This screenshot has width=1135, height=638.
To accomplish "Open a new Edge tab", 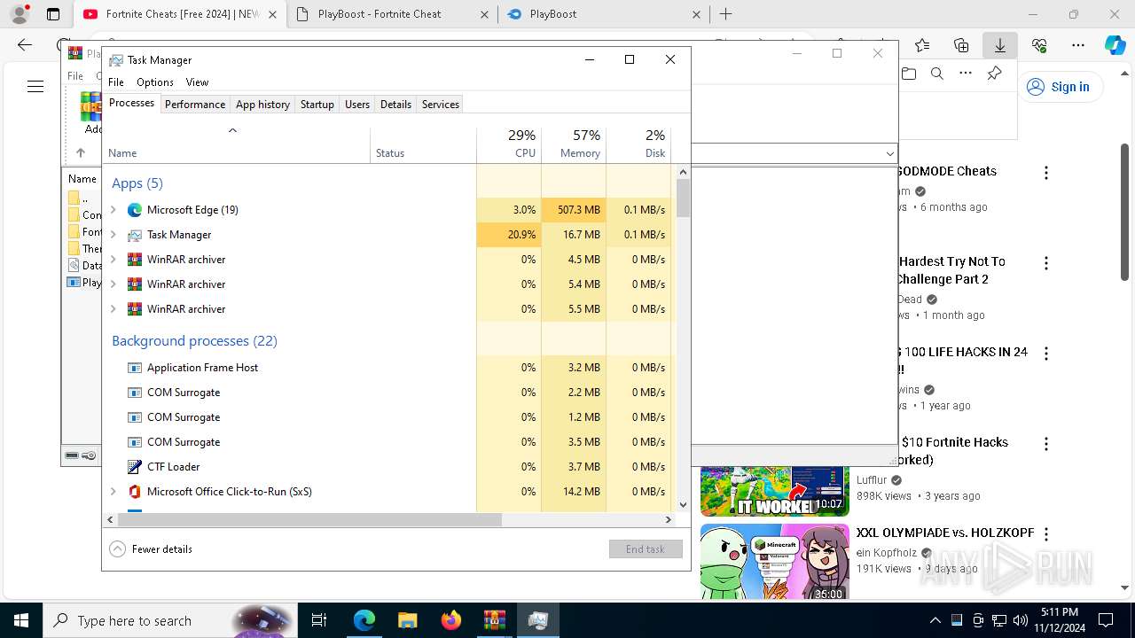I will (726, 14).
